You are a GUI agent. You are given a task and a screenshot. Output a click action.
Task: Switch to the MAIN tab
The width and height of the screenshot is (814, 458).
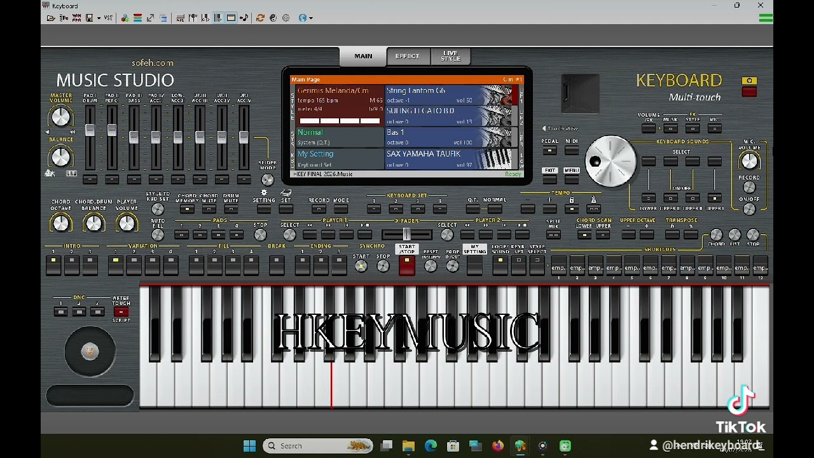363,57
